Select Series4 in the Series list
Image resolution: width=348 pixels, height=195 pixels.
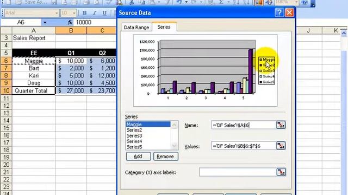[148, 141]
